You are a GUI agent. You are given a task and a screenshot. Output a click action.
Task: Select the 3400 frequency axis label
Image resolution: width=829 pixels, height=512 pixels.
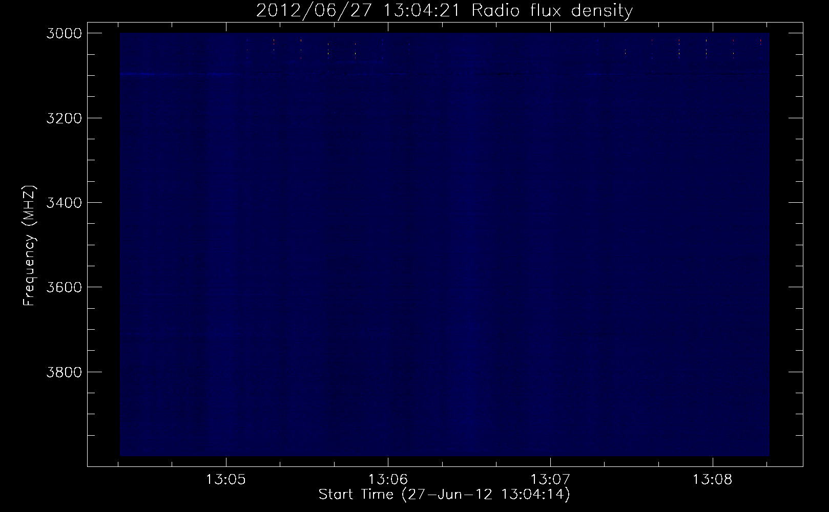pyautogui.click(x=64, y=202)
